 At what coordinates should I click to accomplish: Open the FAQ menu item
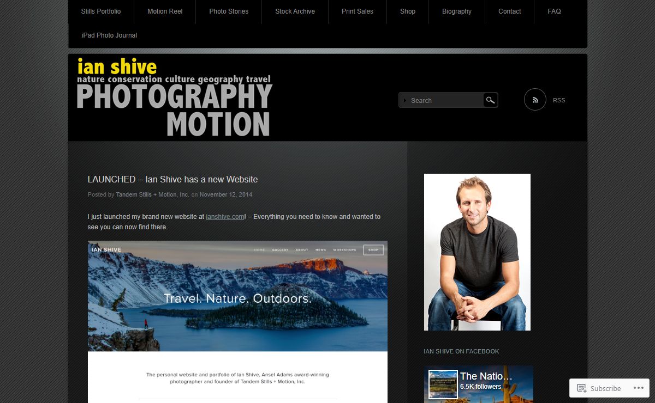tap(554, 11)
